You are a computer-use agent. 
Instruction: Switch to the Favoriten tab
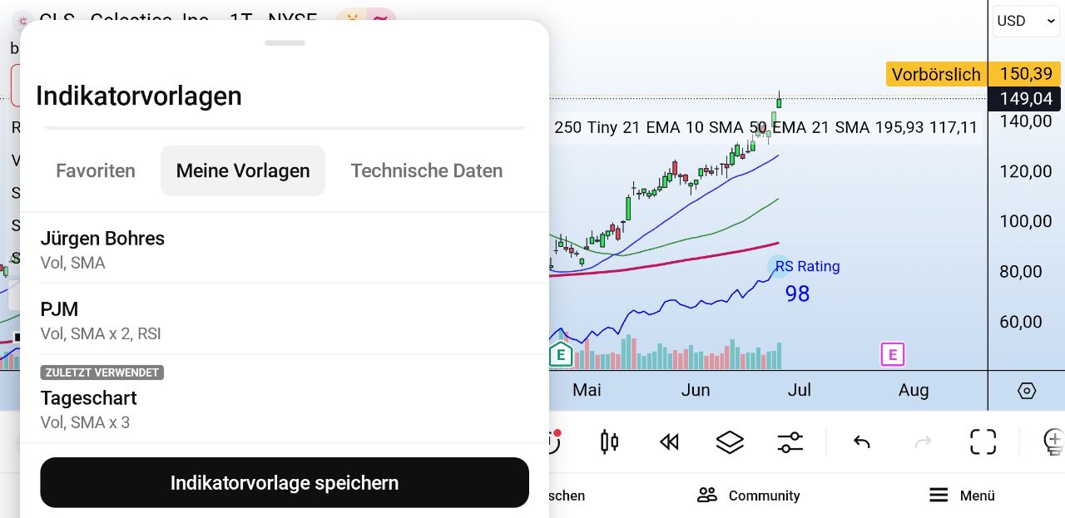(96, 171)
